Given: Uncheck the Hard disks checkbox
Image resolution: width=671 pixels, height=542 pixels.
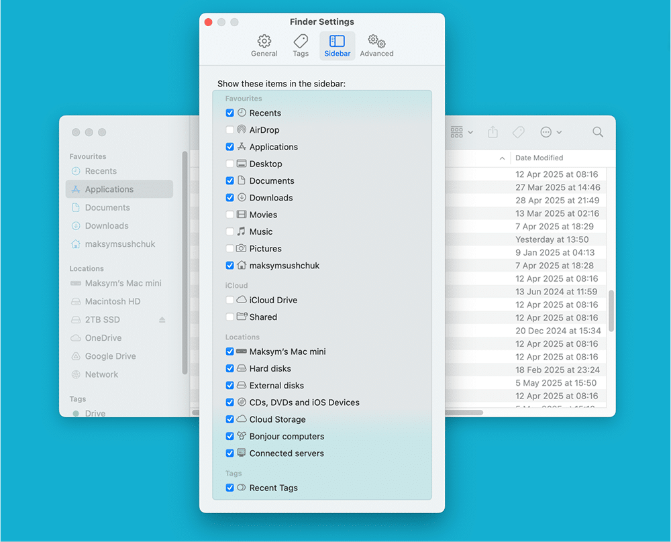Looking at the screenshot, I should [229, 368].
